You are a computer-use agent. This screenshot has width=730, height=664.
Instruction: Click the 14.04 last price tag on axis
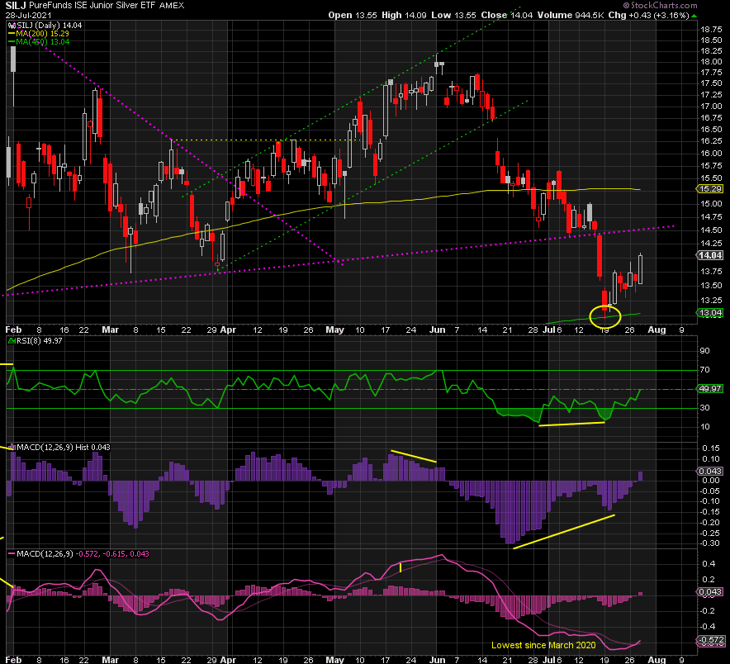click(710, 255)
